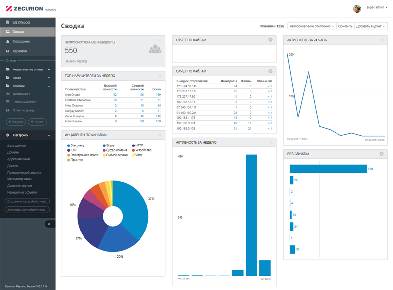This screenshot has height=290, width=393.
Task: Open the Добавить виджет dropdown
Action: (x=370, y=26)
